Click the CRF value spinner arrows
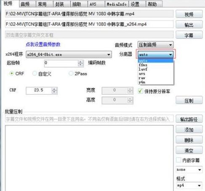Image resolution: width=205 pixels, height=191 pixels. [54, 90]
